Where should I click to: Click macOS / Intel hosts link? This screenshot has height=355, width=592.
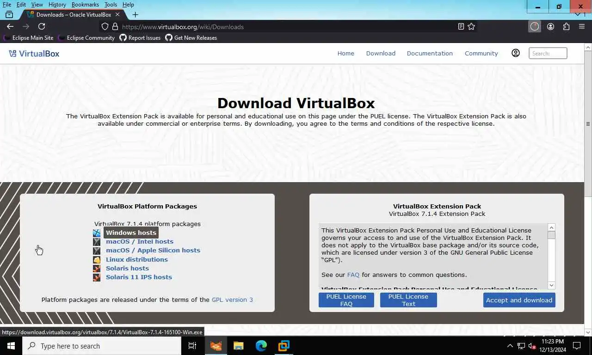tap(140, 242)
